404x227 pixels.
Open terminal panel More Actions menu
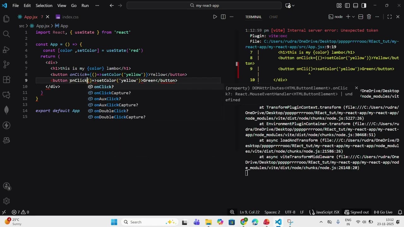377,17
